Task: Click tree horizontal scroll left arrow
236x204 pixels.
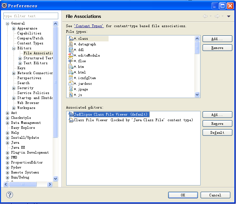Action: tap(6, 184)
